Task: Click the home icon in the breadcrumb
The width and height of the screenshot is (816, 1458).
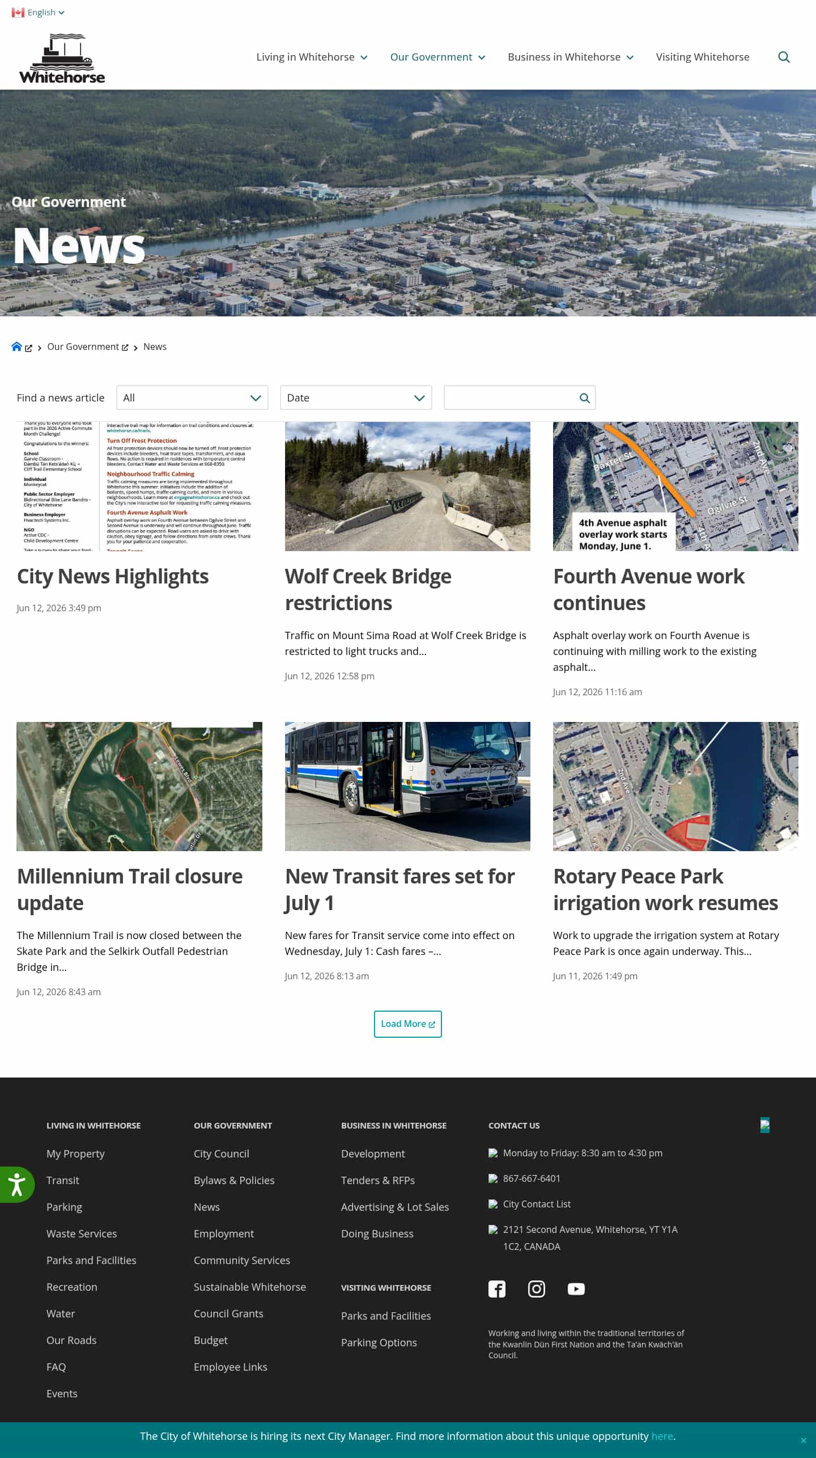Action: click(x=16, y=346)
